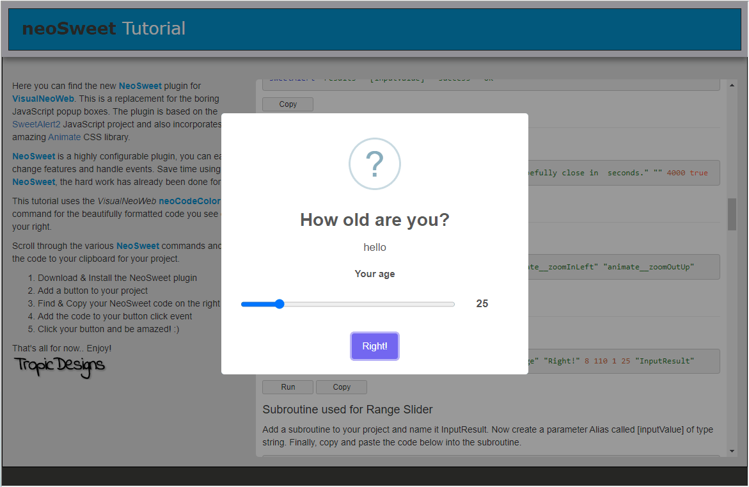Click the scroll up arrow of code panel
The height and width of the screenshot is (487, 749).
732,85
